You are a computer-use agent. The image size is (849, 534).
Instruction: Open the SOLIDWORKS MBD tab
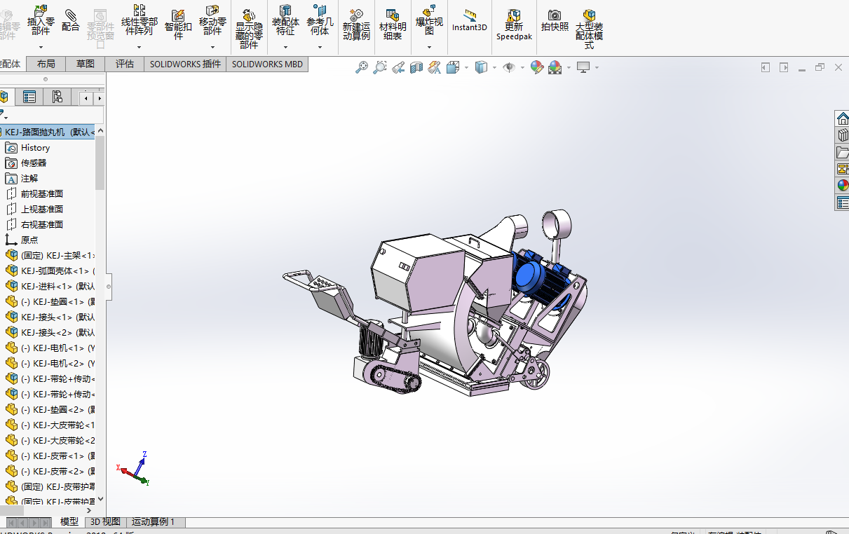(267, 64)
